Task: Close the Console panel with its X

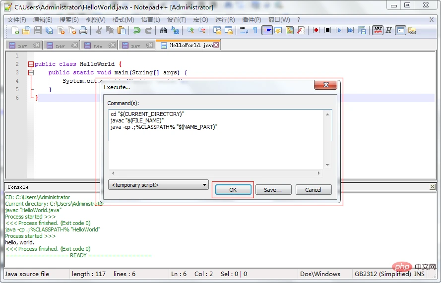Action: pos(433,187)
